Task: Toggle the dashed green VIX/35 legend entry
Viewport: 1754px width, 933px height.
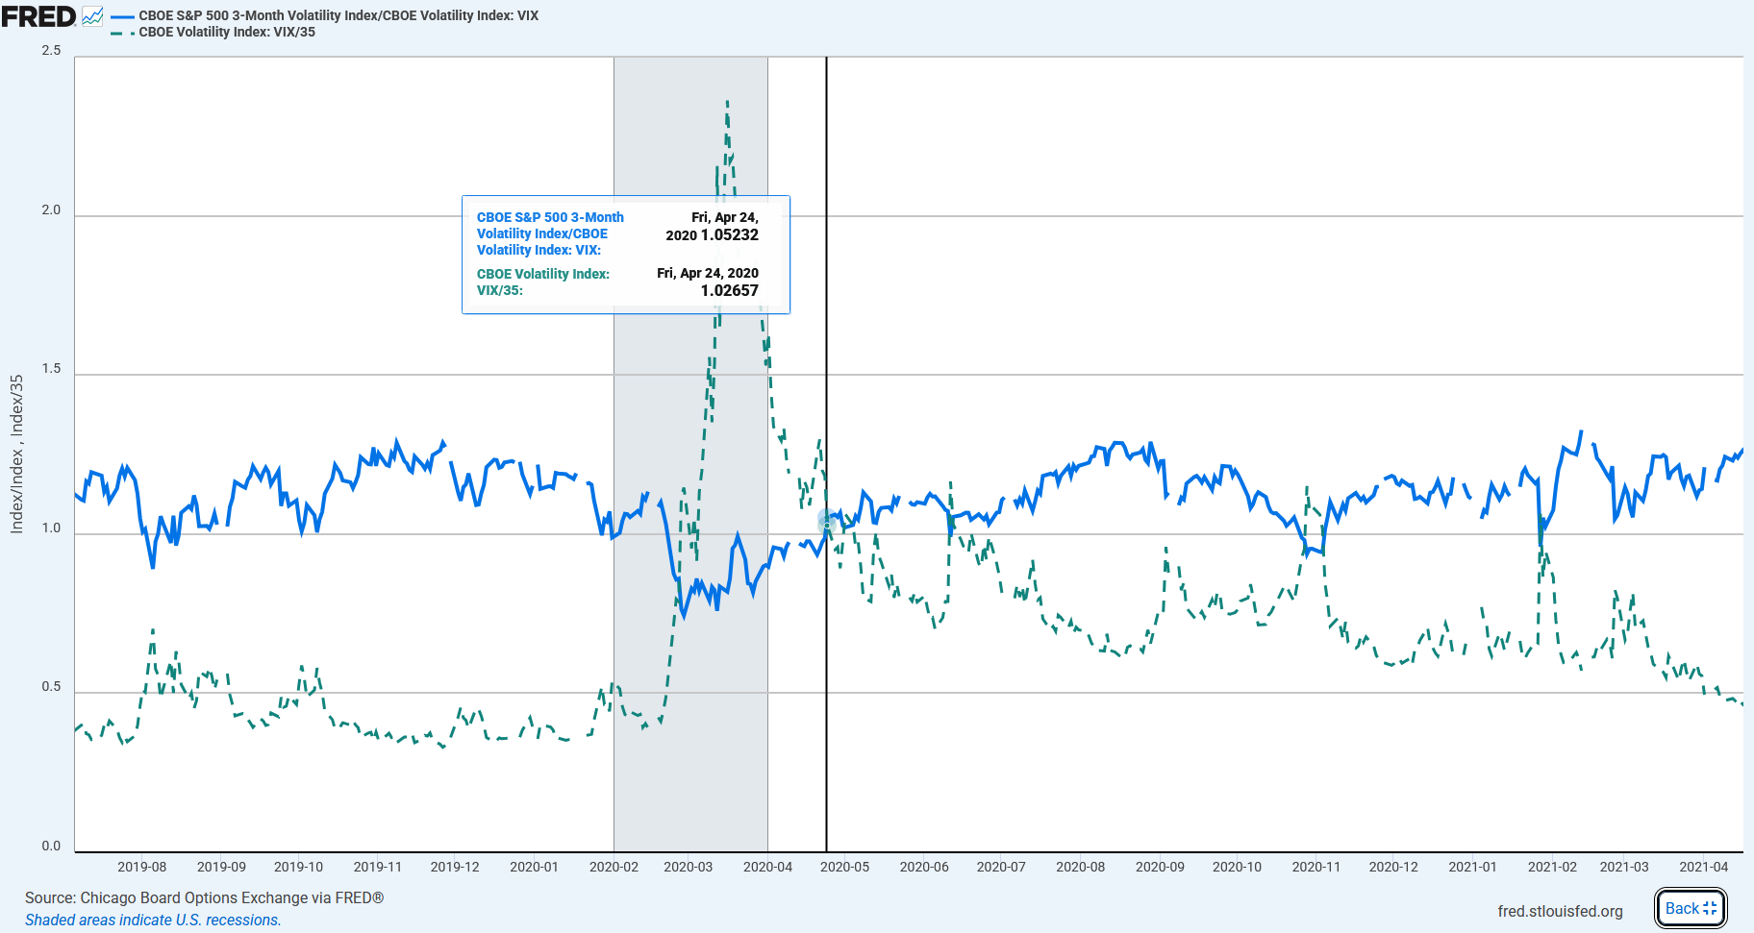Action: pos(213,32)
